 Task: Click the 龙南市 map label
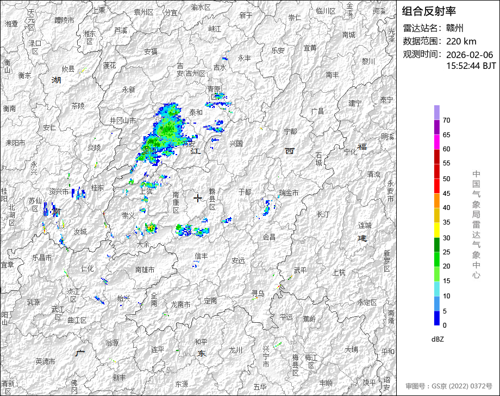click(180, 305)
